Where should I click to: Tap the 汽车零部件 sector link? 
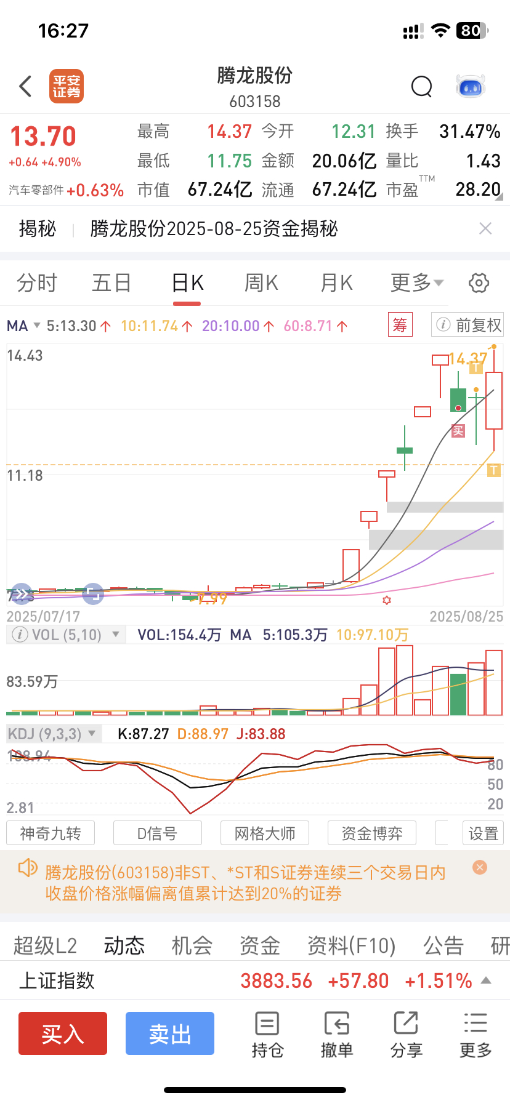36,190
